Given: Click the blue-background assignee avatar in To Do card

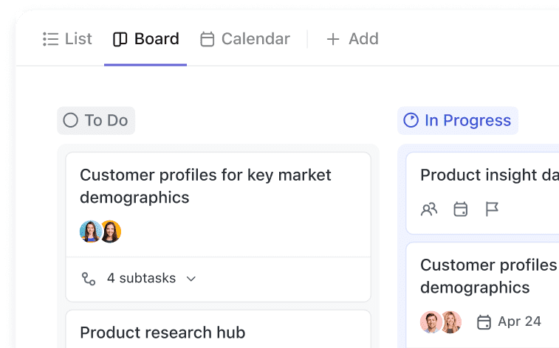Looking at the screenshot, I should pos(91,232).
